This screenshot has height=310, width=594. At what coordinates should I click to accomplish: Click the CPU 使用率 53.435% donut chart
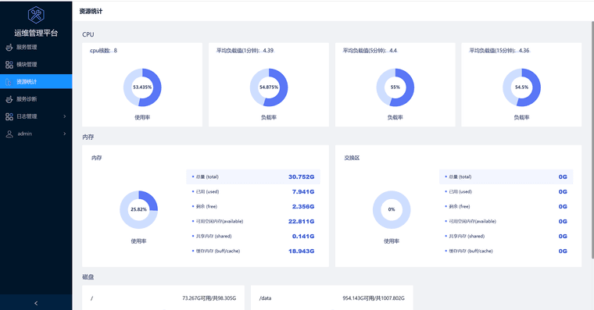click(x=142, y=87)
